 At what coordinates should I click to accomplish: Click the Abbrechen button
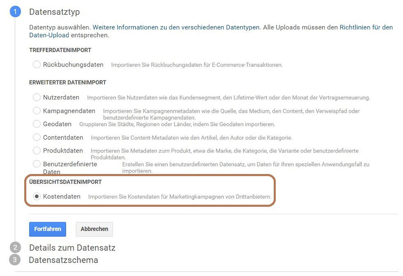[94, 229]
